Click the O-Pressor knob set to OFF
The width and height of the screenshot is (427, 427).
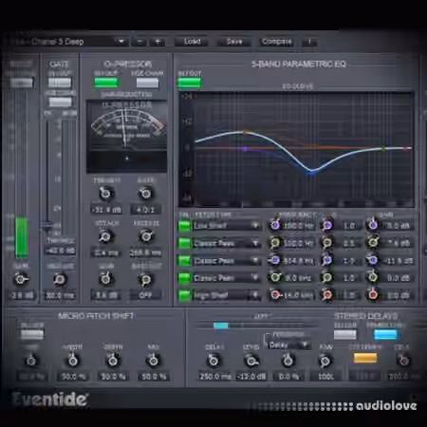[146, 279]
